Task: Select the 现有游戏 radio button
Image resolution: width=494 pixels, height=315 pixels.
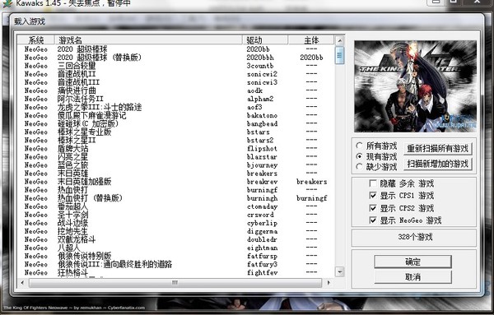Action: coord(359,156)
